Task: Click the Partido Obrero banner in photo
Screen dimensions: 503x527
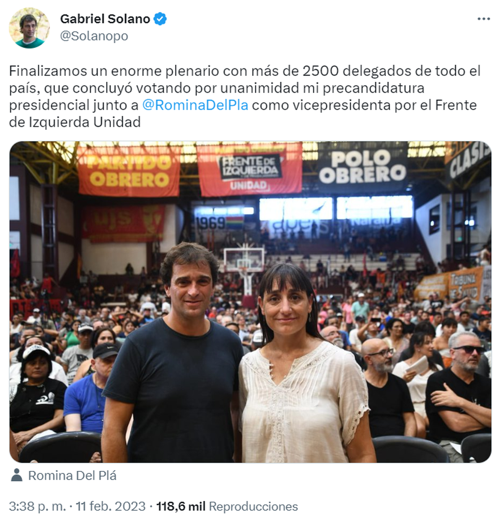Action: point(129,171)
